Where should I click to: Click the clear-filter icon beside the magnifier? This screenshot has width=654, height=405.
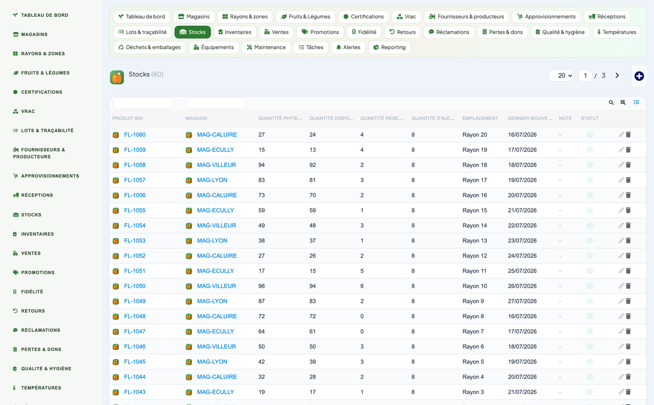623,102
